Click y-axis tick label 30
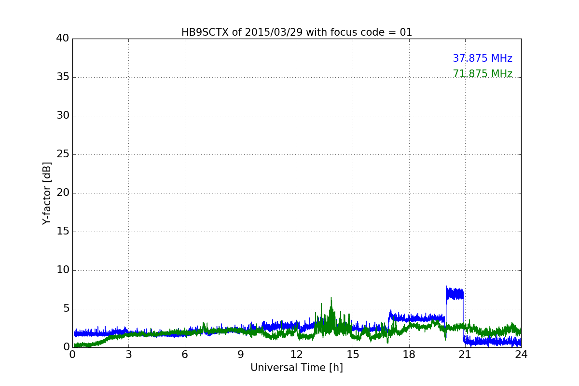The height and width of the screenshot is (386, 579). [63, 115]
